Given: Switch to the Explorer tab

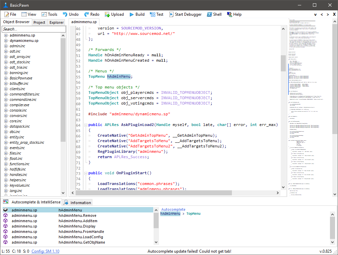Looking at the screenshot, I should (x=57, y=22).
